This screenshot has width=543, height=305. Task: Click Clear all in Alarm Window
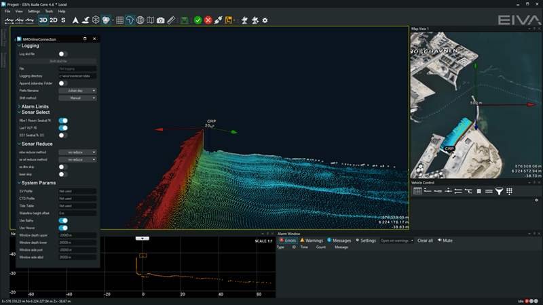pyautogui.click(x=425, y=241)
